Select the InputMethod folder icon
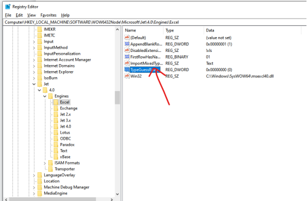The width and height of the screenshot is (307, 201). pyautogui.click(x=40, y=47)
